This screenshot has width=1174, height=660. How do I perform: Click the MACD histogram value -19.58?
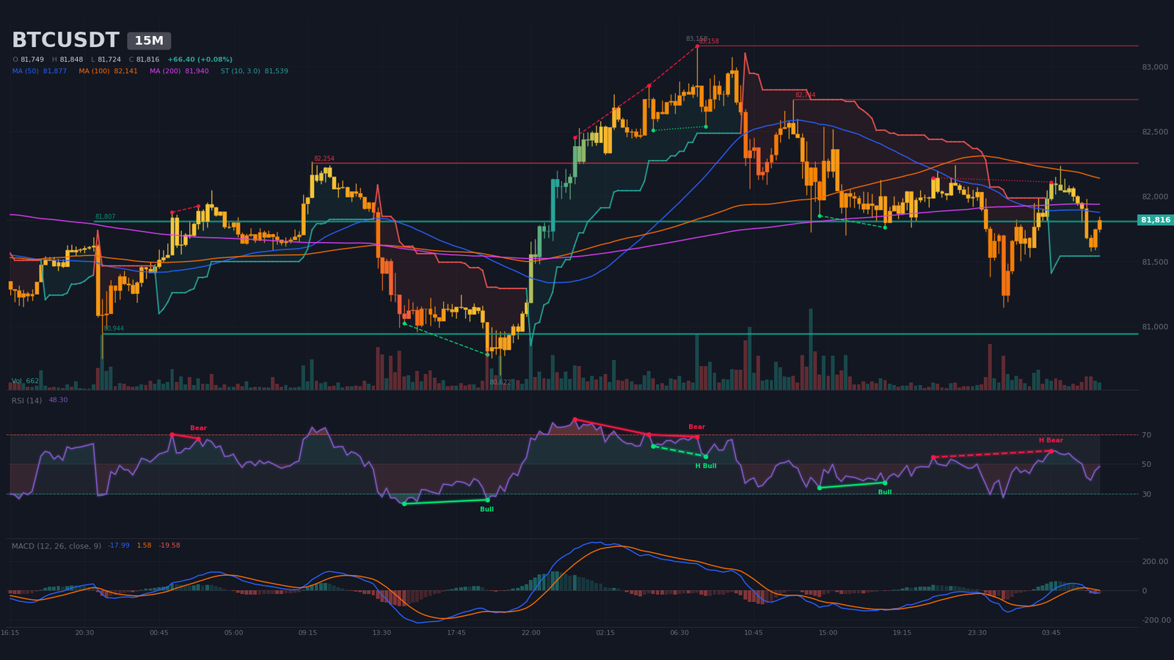(x=169, y=546)
